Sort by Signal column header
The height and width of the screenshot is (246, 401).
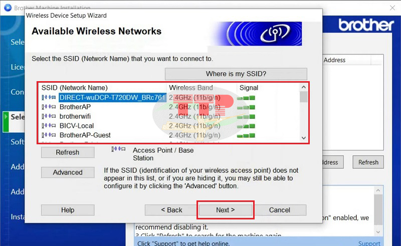[x=249, y=88]
